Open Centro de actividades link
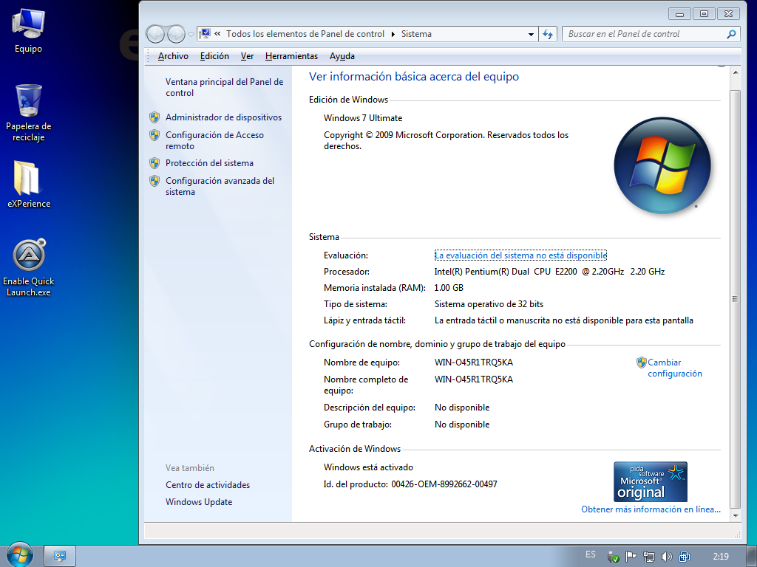 pos(208,484)
